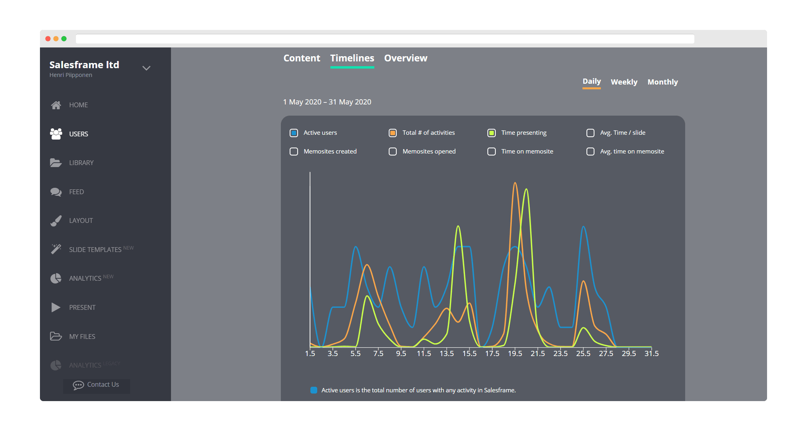Open My Files folder icon
The image size is (807, 431).
point(56,336)
